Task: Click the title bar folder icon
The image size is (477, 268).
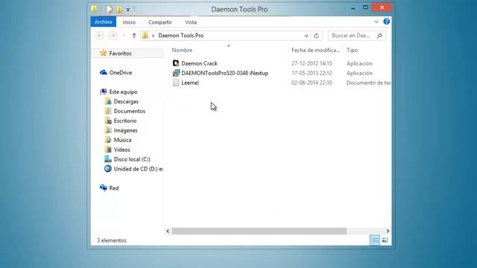Action: [x=95, y=9]
